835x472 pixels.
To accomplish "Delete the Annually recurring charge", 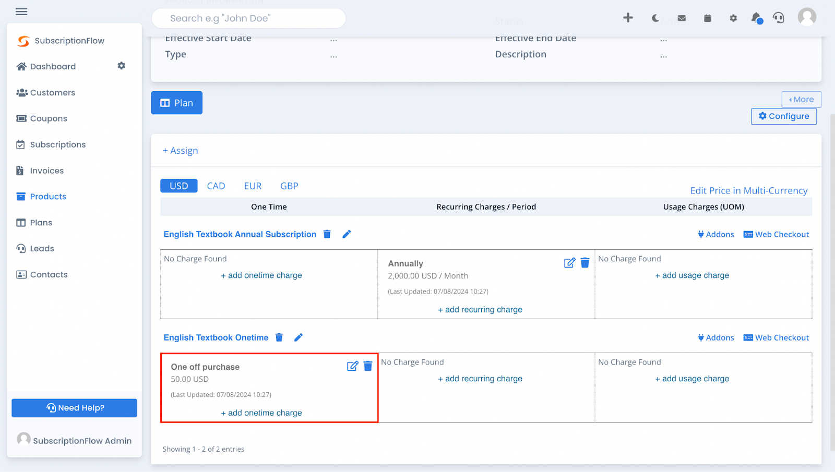I will pyautogui.click(x=585, y=263).
